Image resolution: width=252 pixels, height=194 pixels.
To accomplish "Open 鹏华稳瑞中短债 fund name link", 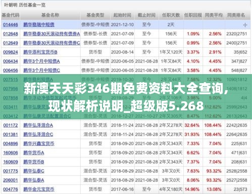I will click(39, 25).
